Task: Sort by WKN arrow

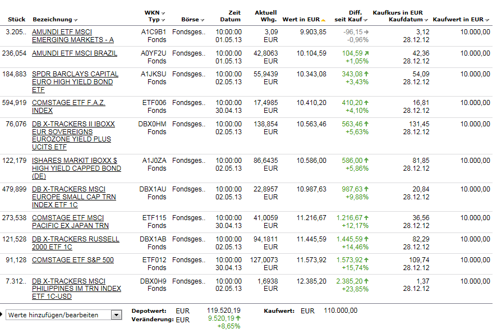Action: pyautogui.click(x=163, y=13)
